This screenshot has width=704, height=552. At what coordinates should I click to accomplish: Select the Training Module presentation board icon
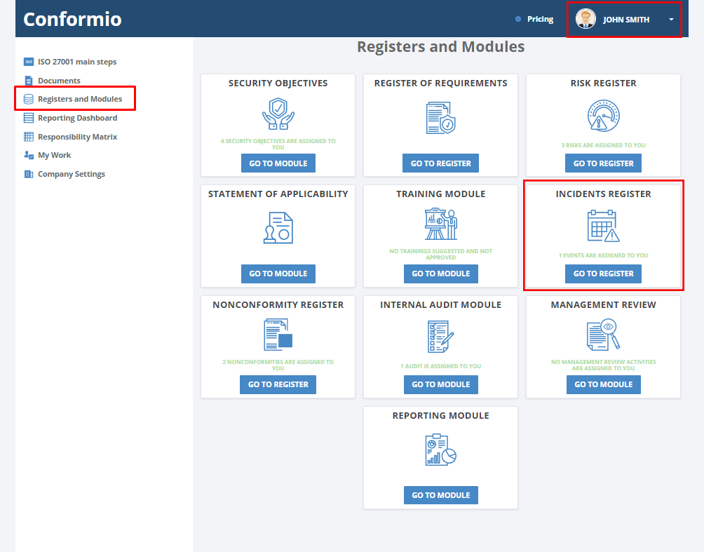[440, 223]
